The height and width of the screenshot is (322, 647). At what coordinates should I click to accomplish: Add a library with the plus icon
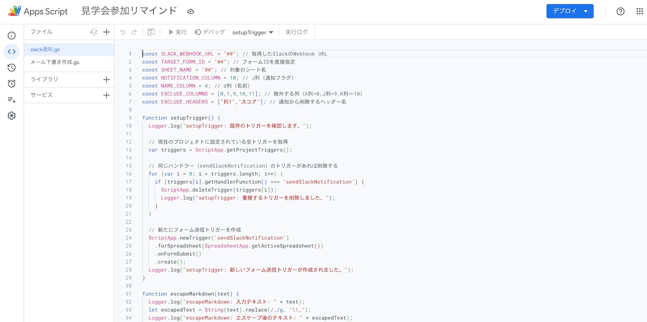pyautogui.click(x=107, y=79)
